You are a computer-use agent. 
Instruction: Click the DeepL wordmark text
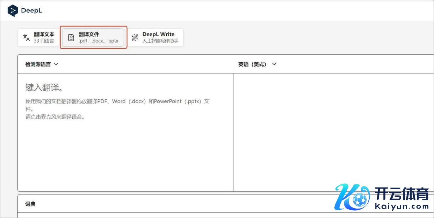(31, 10)
